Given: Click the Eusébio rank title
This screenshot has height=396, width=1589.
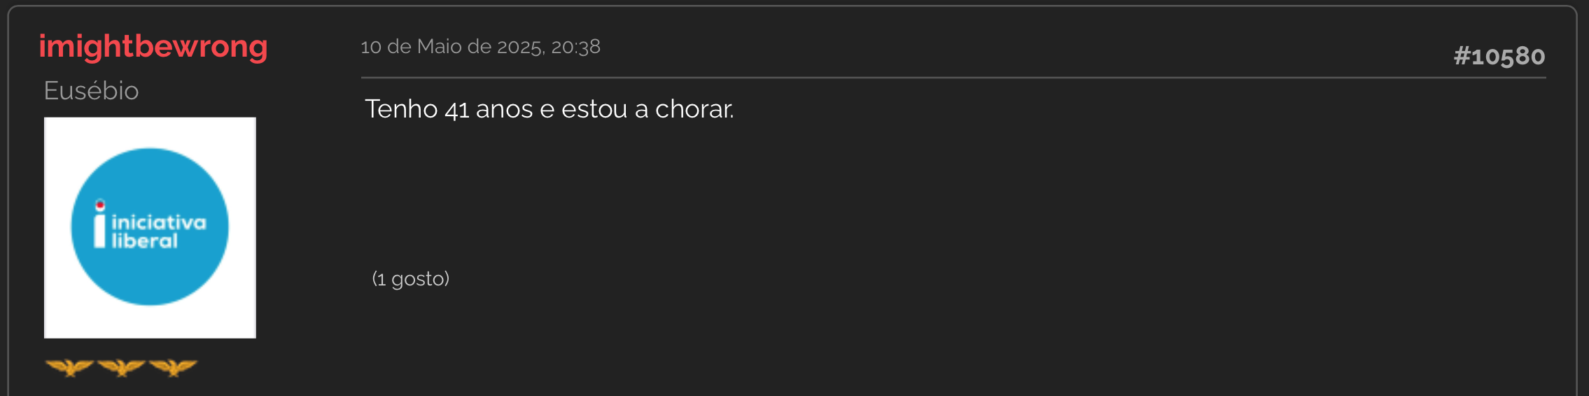Looking at the screenshot, I should pos(91,91).
